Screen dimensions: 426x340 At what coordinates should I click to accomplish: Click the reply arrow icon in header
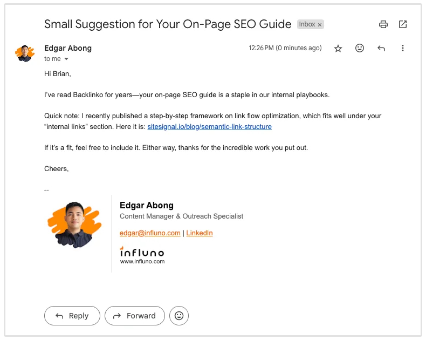[381, 48]
